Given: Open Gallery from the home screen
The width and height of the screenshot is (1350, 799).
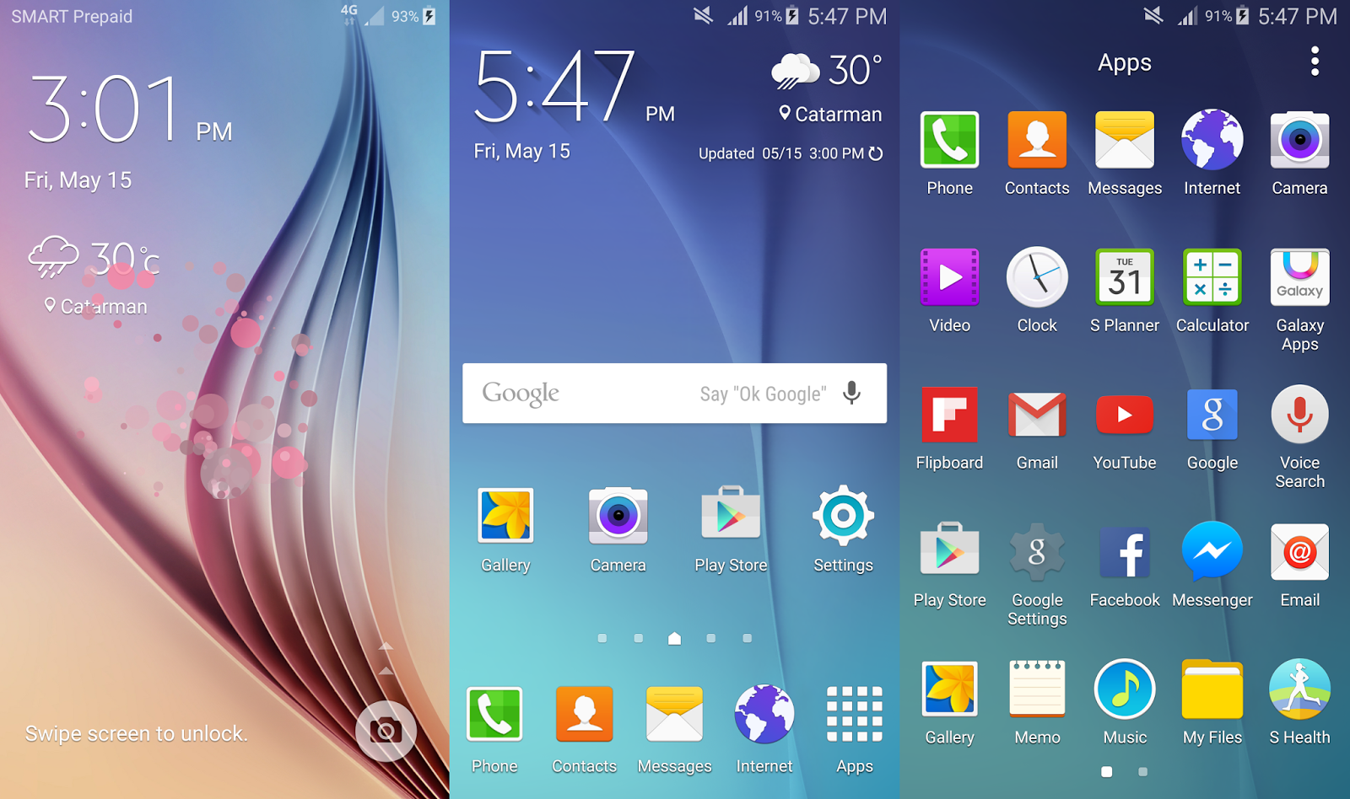Looking at the screenshot, I should pyautogui.click(x=505, y=530).
